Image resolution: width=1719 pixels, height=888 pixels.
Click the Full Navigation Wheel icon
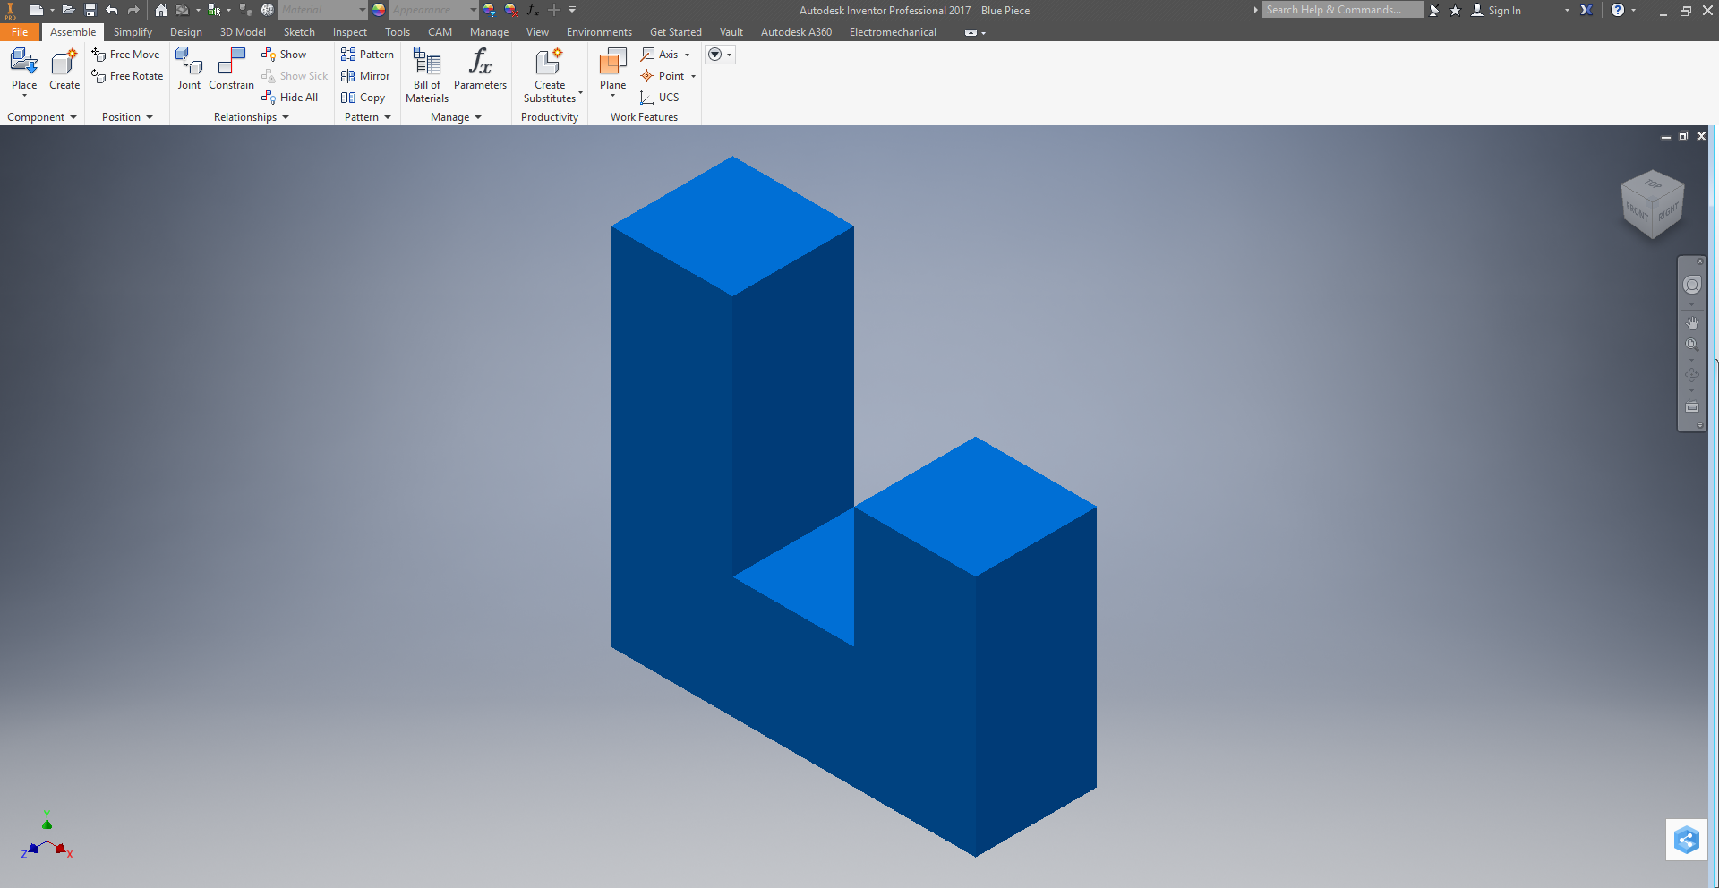1691,285
